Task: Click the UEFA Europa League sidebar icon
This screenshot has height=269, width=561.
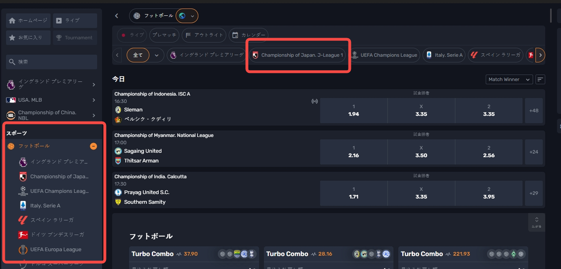Action: click(23, 249)
